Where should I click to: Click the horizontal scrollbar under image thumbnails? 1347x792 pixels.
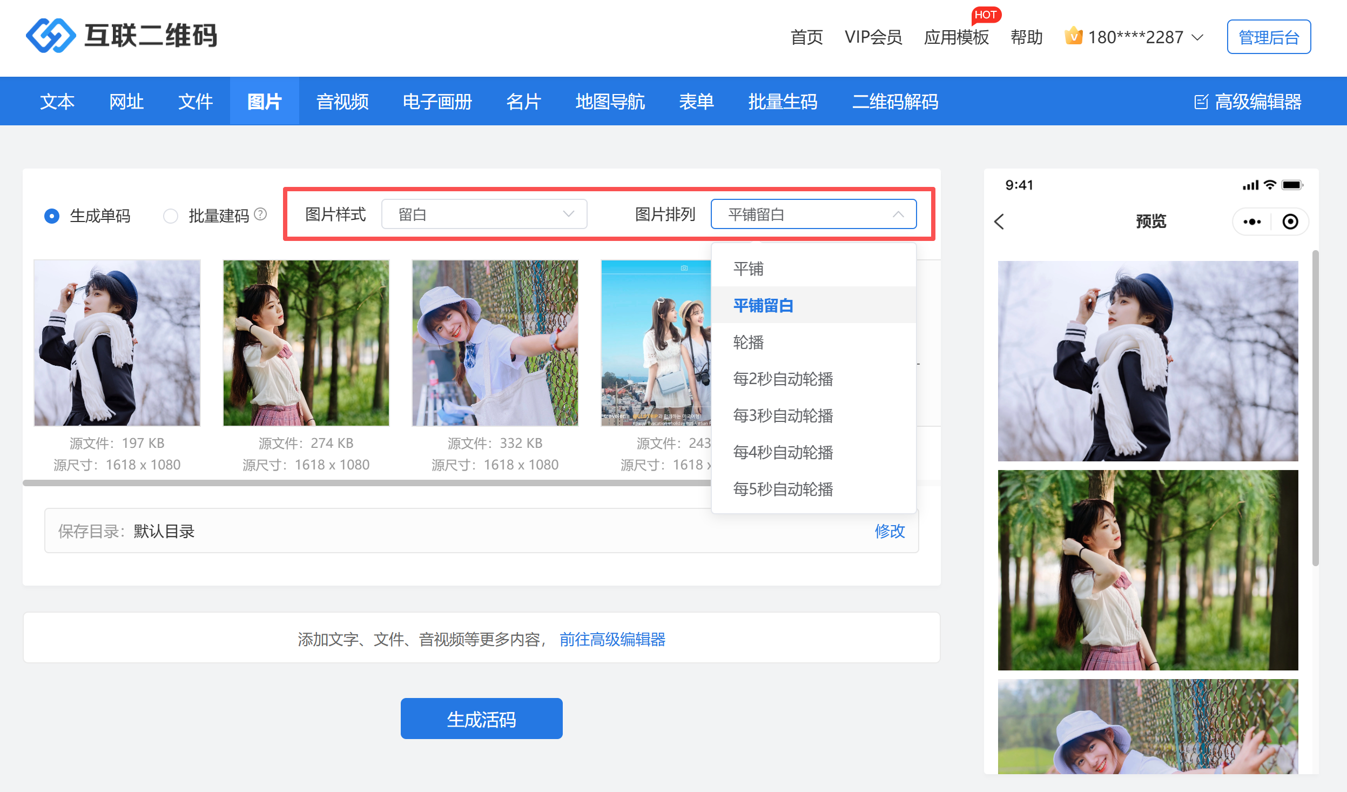[x=367, y=483]
